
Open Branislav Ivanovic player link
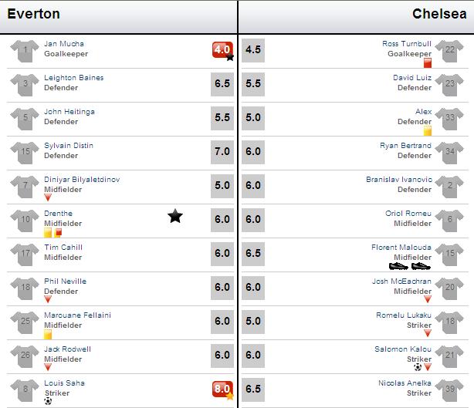point(399,180)
